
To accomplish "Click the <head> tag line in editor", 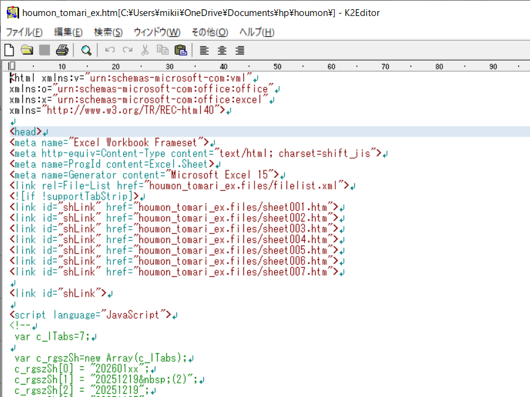I will coord(25,132).
